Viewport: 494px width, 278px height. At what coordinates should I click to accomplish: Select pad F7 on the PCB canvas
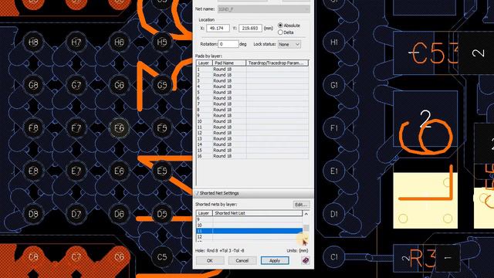(x=76, y=128)
